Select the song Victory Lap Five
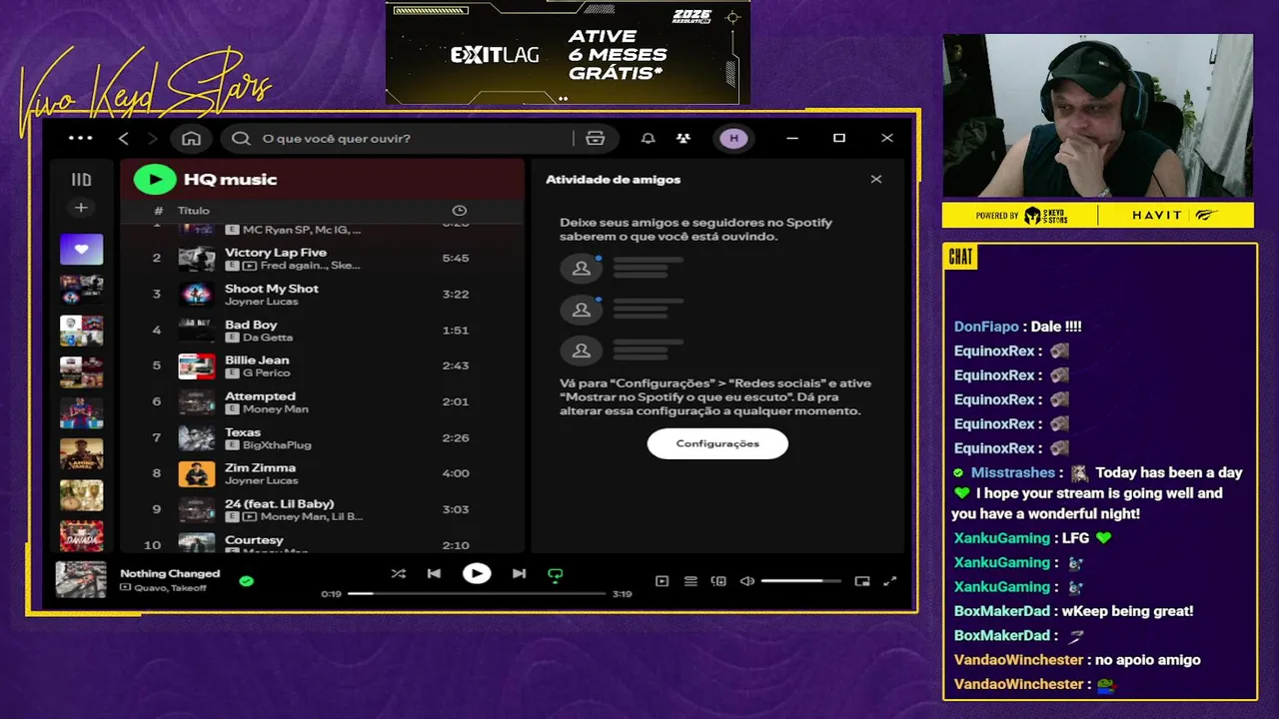The height and width of the screenshot is (719, 1279). (x=276, y=253)
